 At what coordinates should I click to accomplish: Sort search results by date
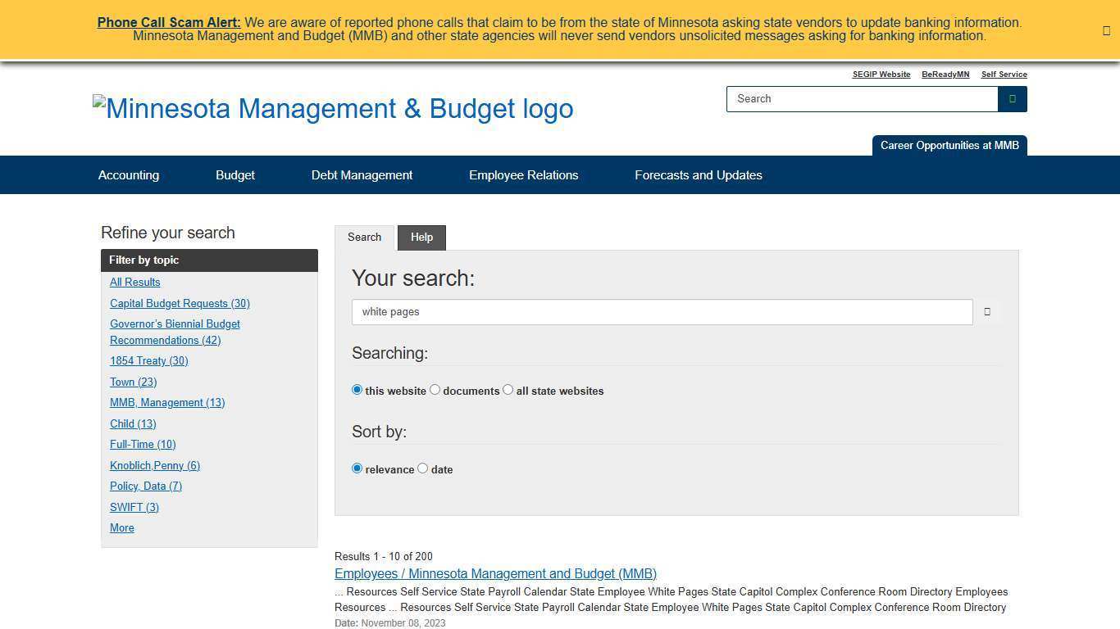tap(423, 468)
